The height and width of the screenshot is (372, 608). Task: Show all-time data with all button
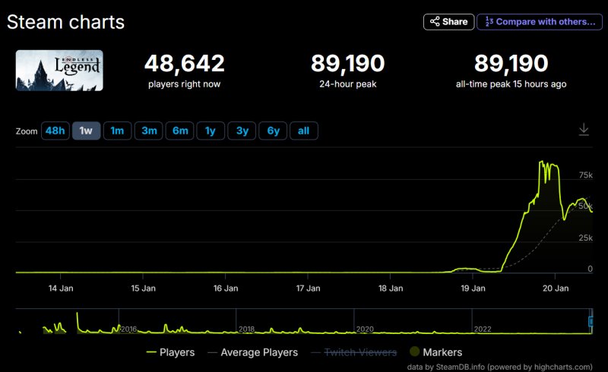(303, 131)
